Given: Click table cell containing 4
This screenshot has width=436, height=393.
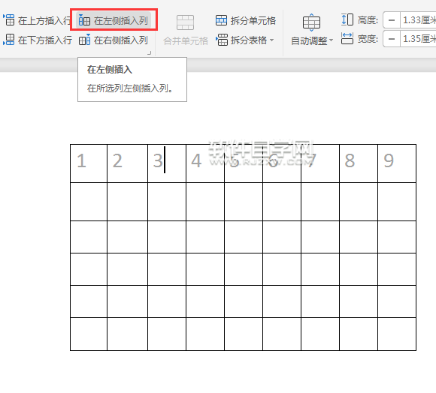Looking at the screenshot, I should 205,163.
